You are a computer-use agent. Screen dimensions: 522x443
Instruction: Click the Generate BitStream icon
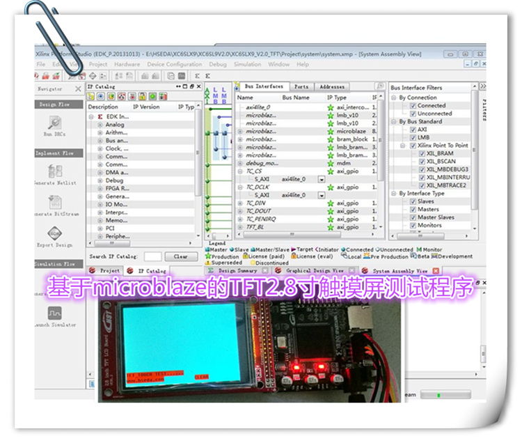(x=55, y=202)
